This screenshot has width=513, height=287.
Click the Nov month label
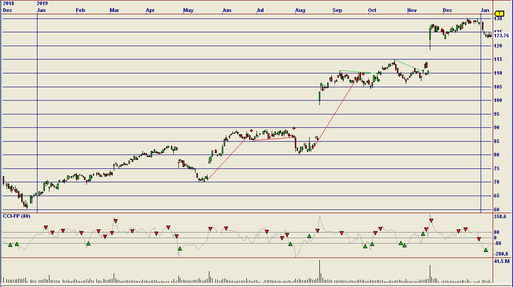[x=412, y=11]
